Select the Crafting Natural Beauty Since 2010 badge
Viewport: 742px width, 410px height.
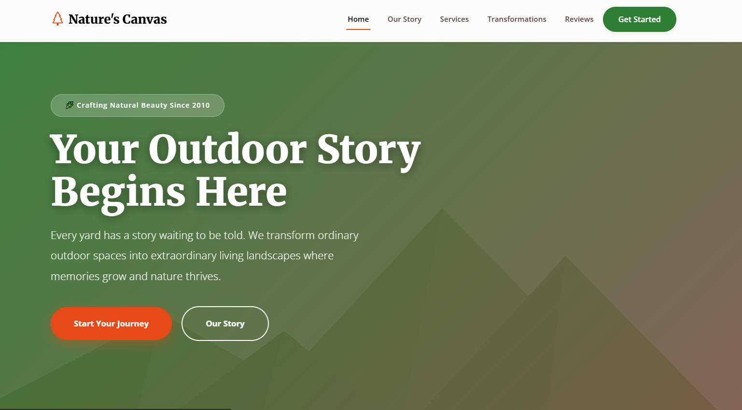point(138,105)
